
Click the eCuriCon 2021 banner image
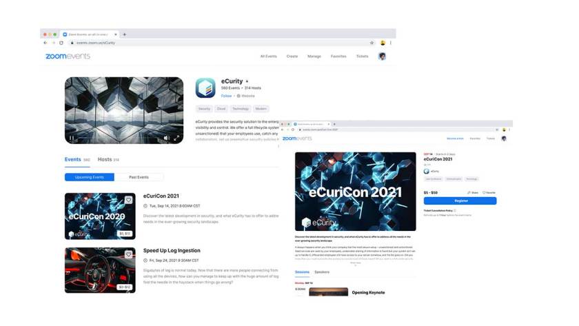click(x=355, y=192)
